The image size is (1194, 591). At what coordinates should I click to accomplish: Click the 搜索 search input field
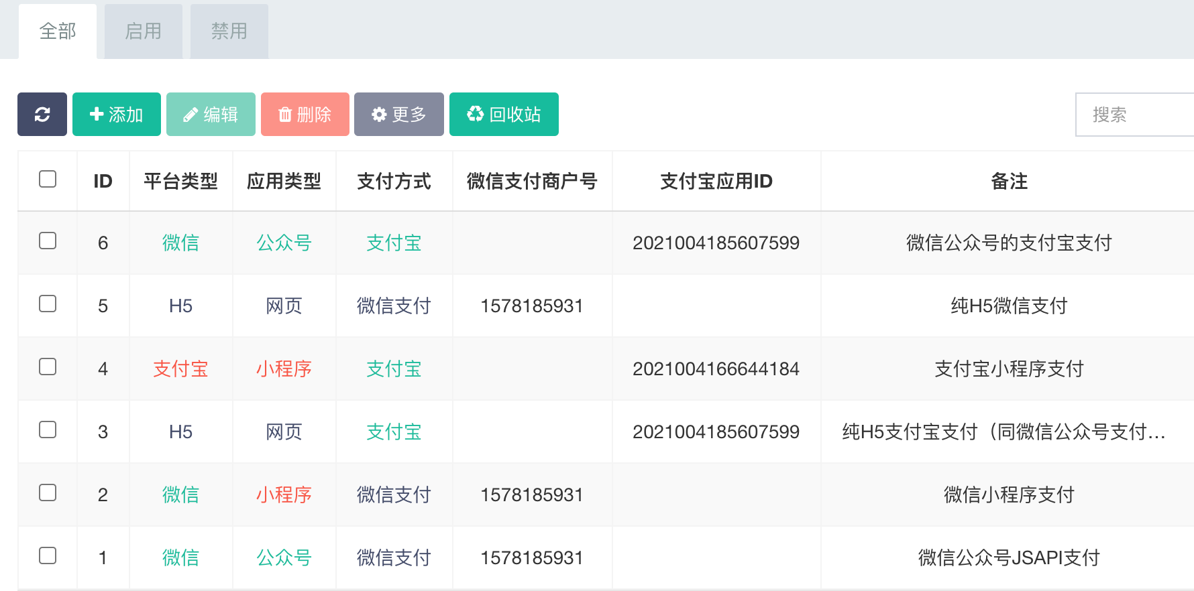point(1135,115)
